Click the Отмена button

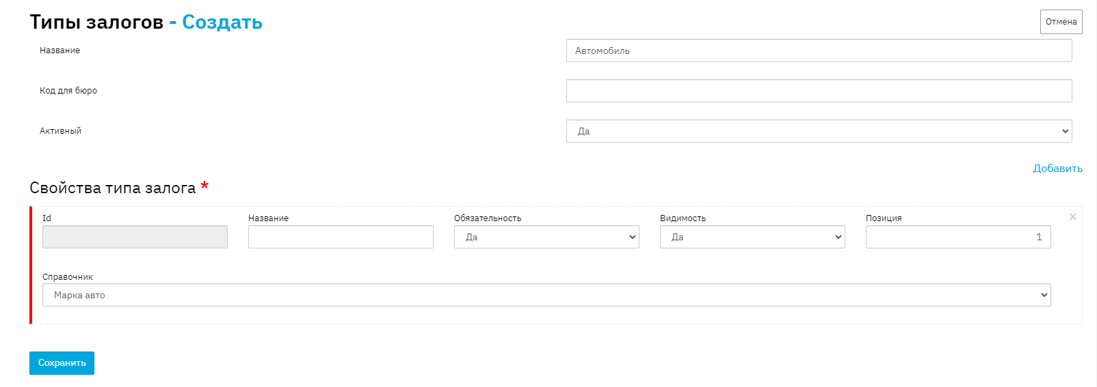click(1061, 22)
